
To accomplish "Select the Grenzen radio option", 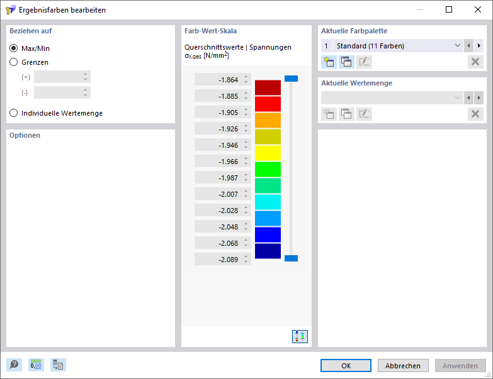I will coord(13,62).
